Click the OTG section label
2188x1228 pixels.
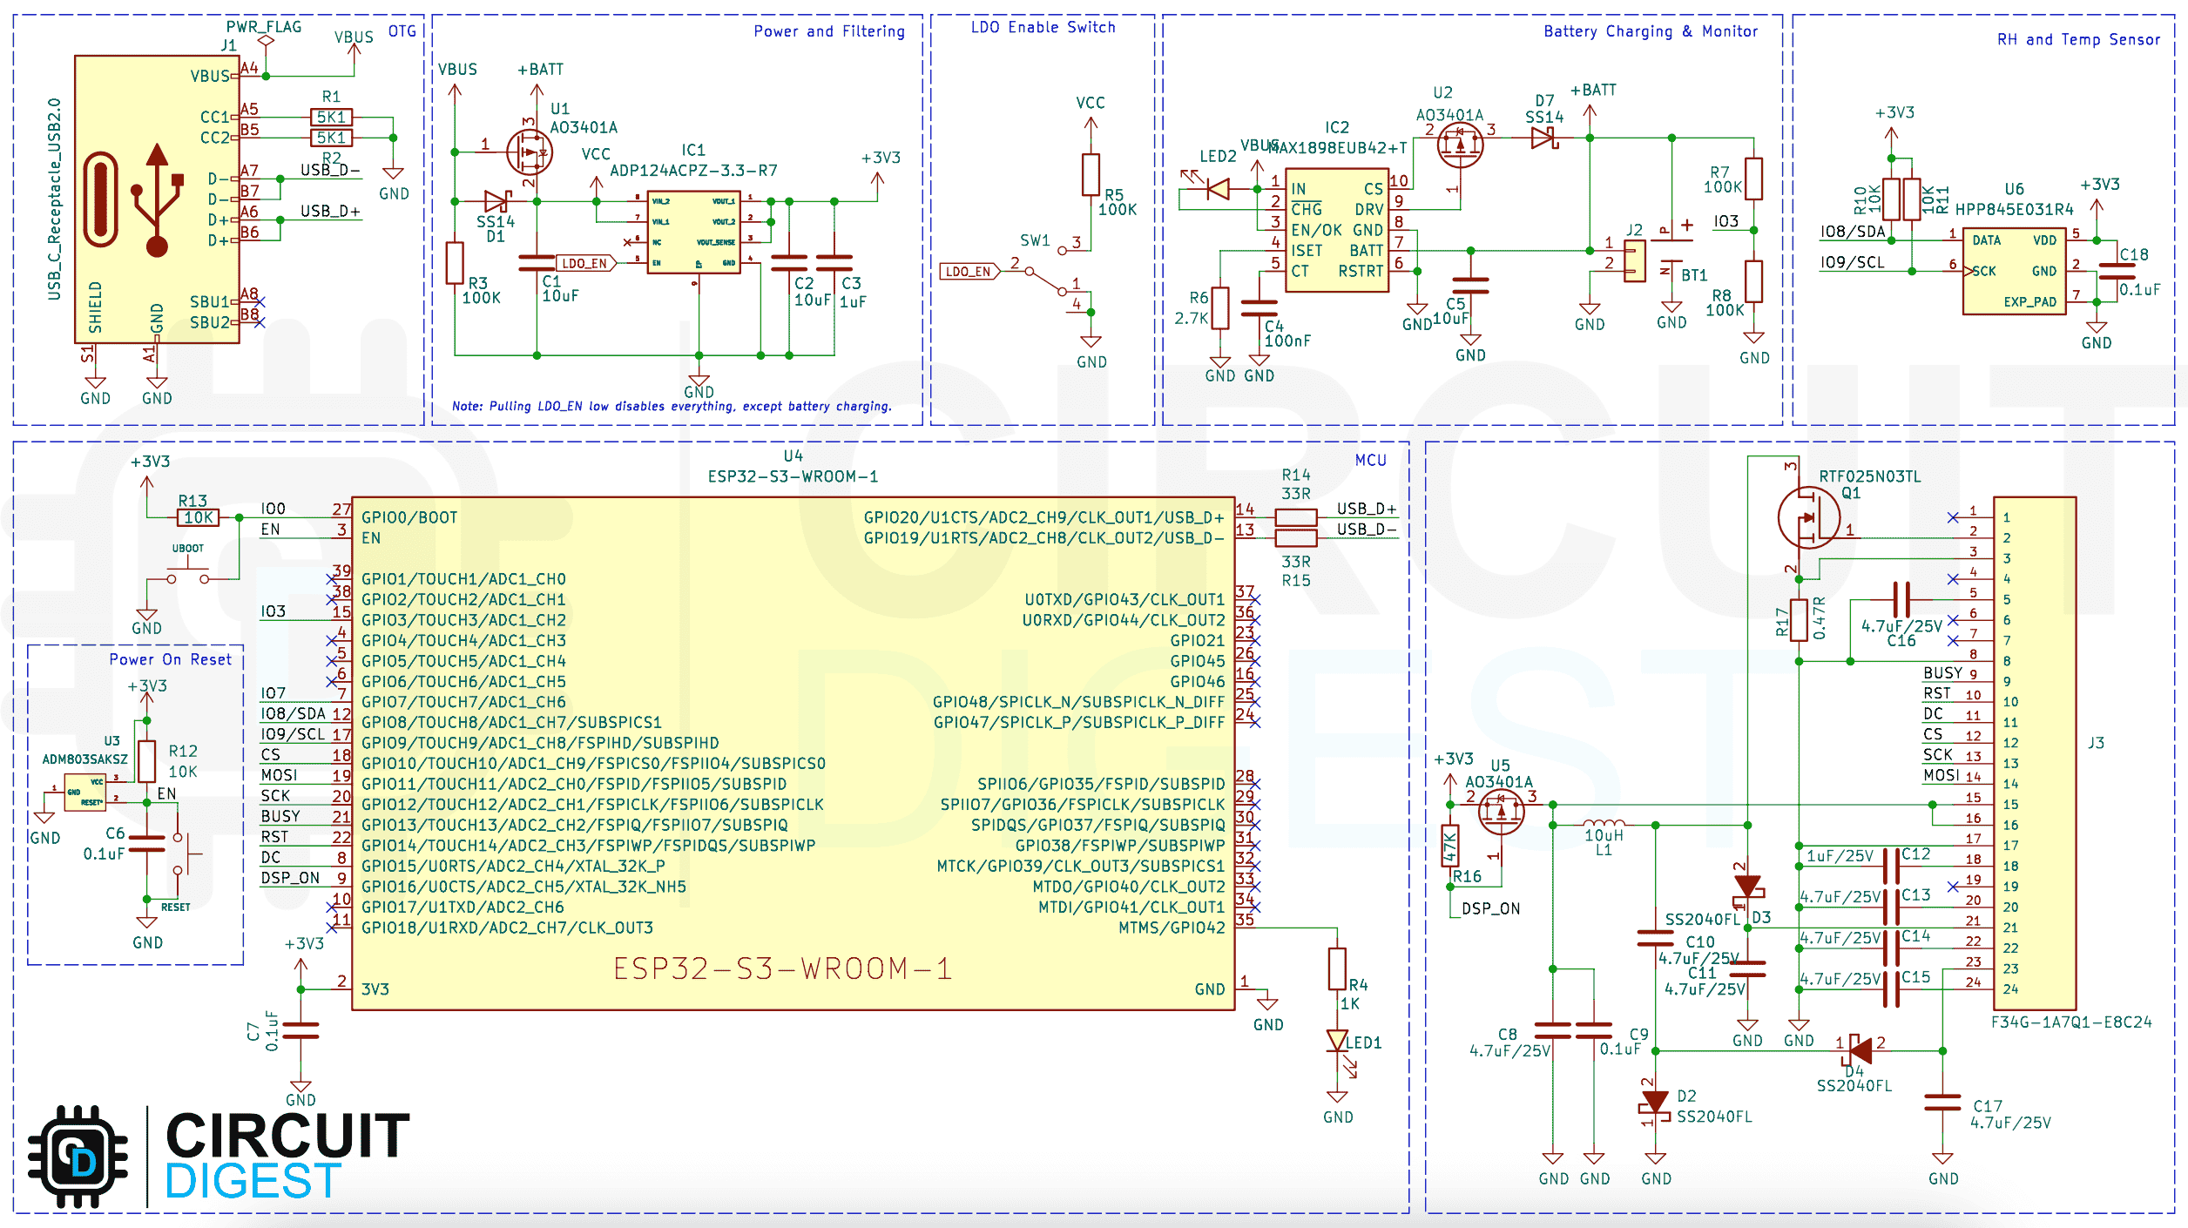[402, 29]
